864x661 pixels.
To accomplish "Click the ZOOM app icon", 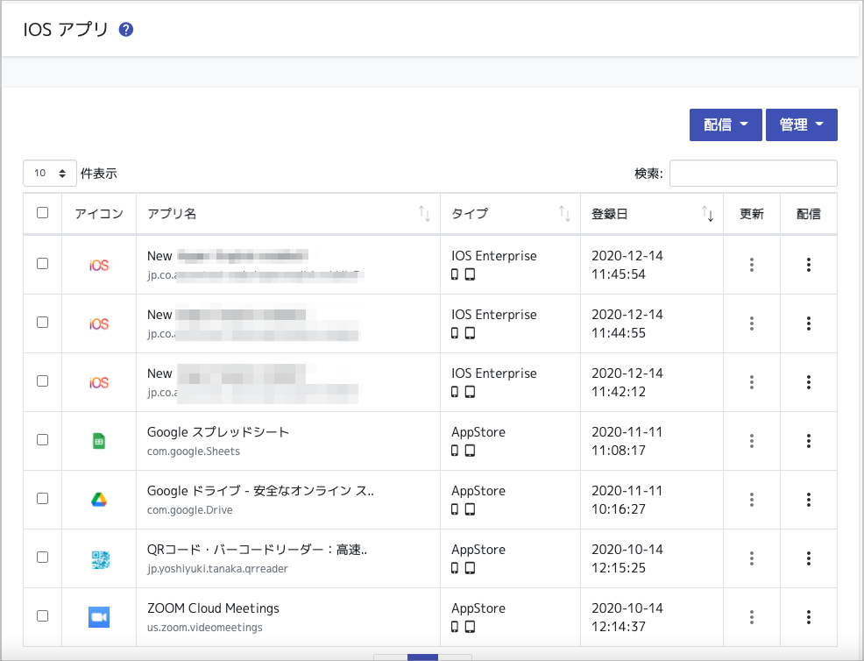I will 99,617.
